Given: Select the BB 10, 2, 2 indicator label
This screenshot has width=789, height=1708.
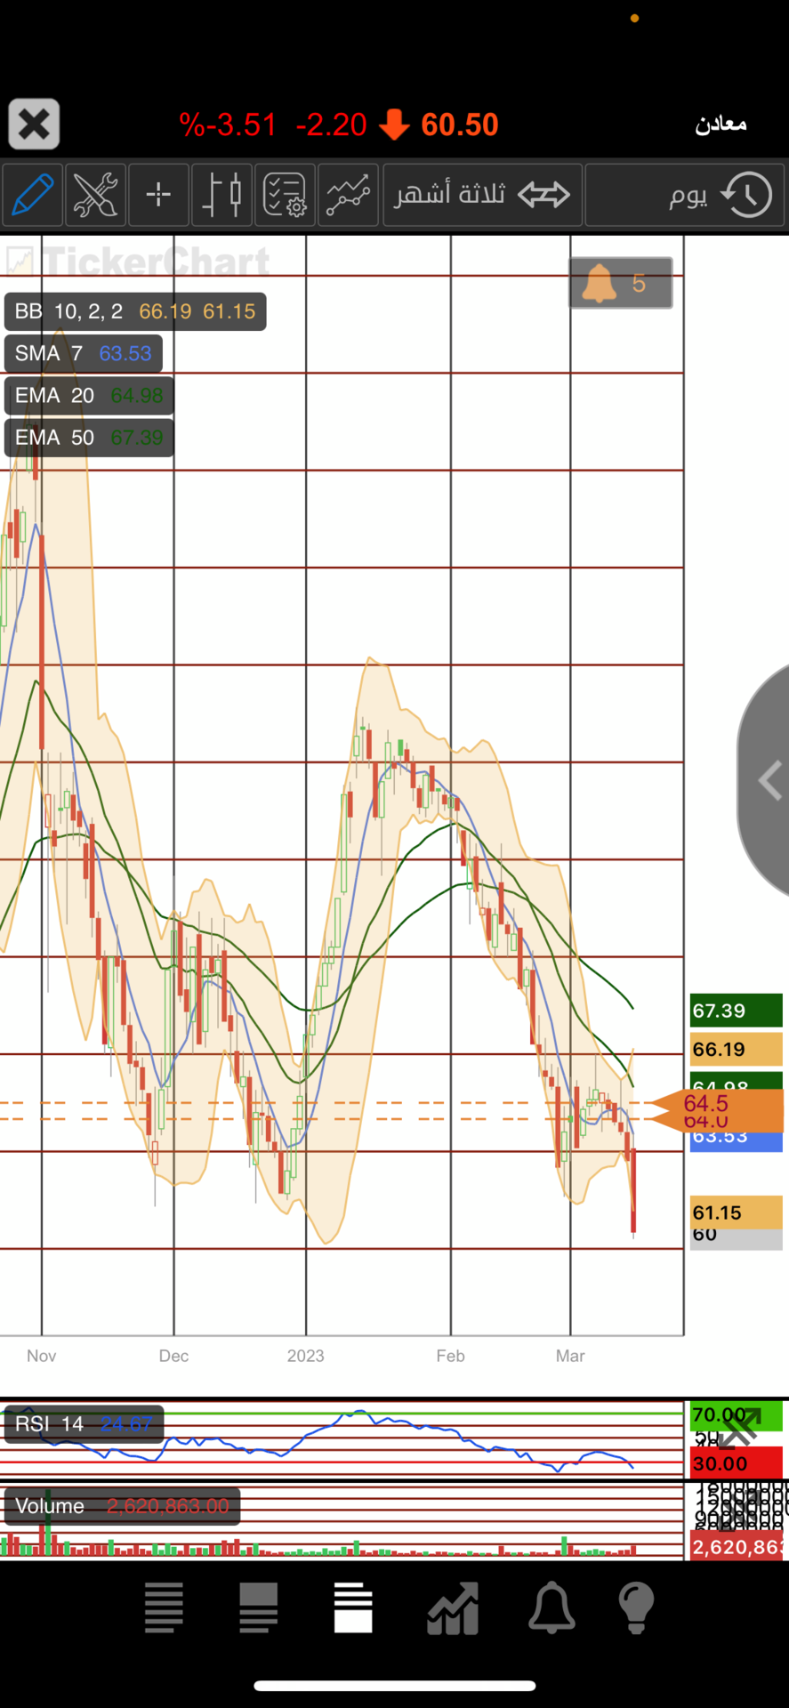Looking at the screenshot, I should tap(134, 311).
